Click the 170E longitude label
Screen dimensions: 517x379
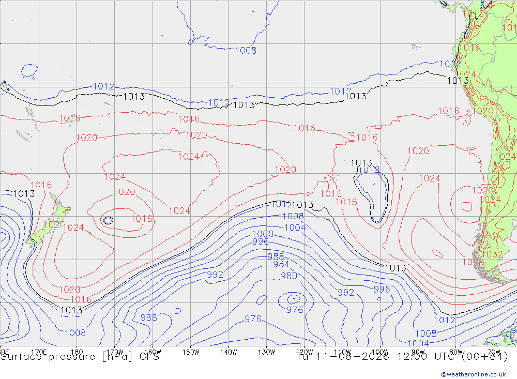pos(39,352)
